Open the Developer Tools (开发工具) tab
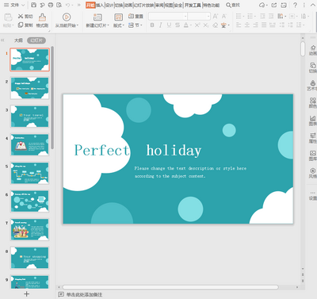The height and width of the screenshot is (299, 317). coord(193,5)
